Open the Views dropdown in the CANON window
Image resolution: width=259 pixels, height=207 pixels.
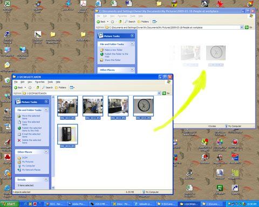(x=72, y=87)
